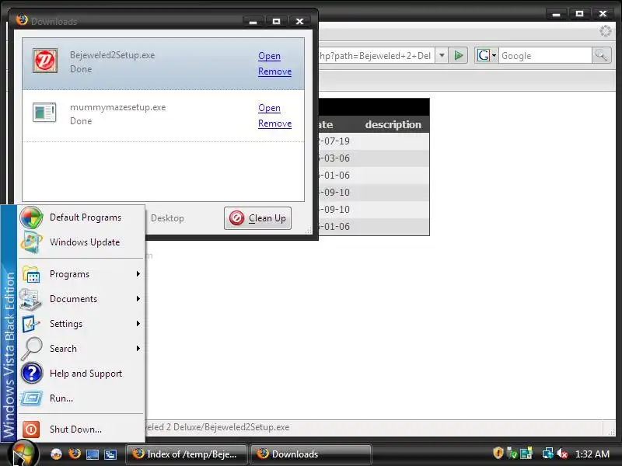Click the Help question mark icon
This screenshot has height=466, width=622.
(x=32, y=374)
